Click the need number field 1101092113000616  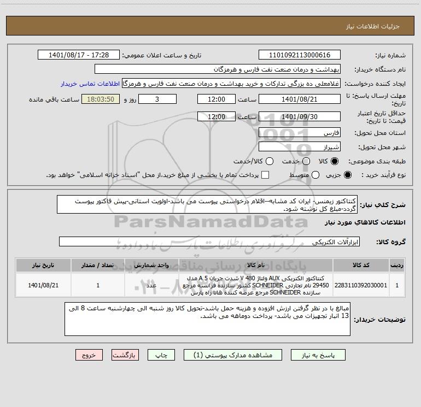(x=300, y=55)
